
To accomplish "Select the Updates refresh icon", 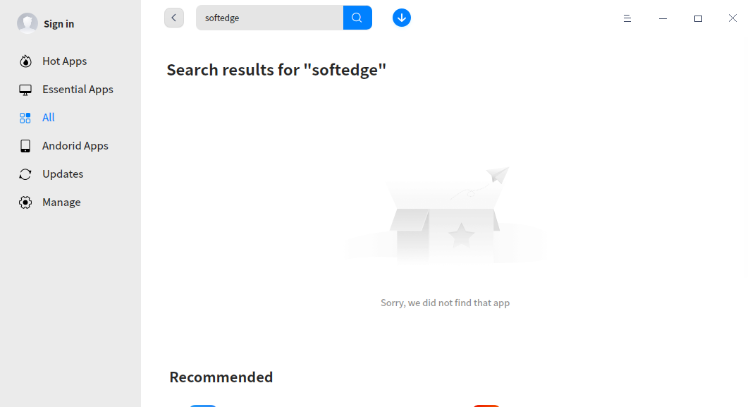I will (x=25, y=174).
